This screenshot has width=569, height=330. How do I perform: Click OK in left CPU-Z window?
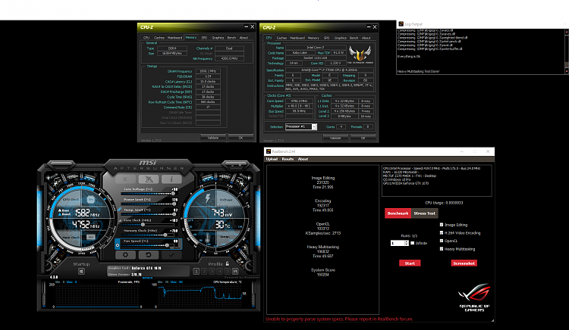pos(240,138)
